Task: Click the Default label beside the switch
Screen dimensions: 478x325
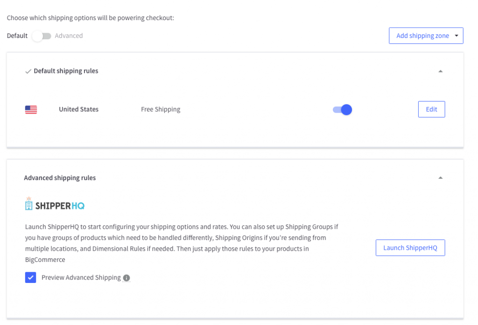Action: pos(17,36)
